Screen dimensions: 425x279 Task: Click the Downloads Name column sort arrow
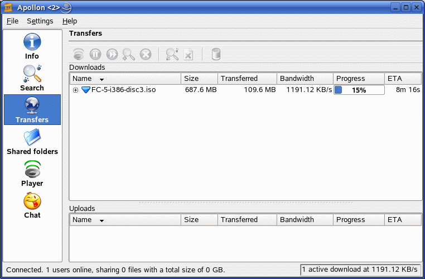click(102, 79)
